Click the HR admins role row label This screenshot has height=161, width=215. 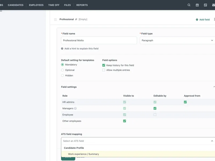[68, 102]
